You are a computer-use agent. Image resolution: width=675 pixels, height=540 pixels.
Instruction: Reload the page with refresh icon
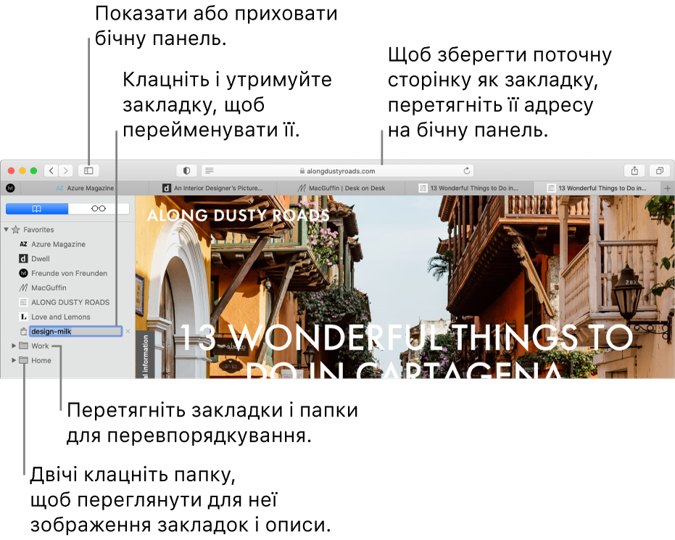(467, 171)
